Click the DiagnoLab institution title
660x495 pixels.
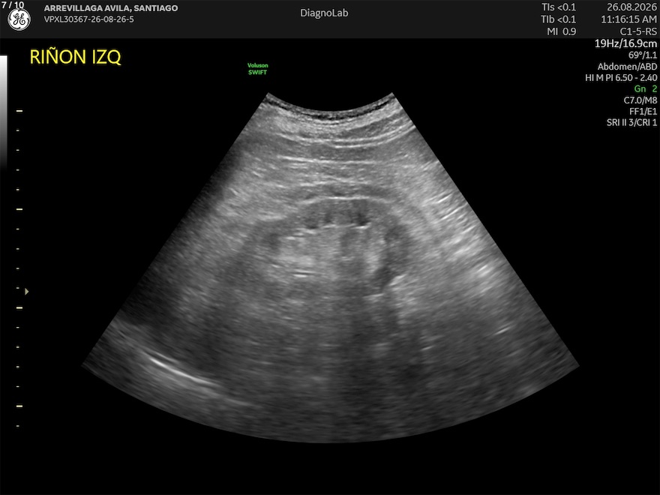(x=324, y=13)
